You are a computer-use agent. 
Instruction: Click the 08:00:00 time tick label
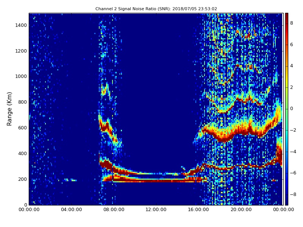(x=114, y=210)
